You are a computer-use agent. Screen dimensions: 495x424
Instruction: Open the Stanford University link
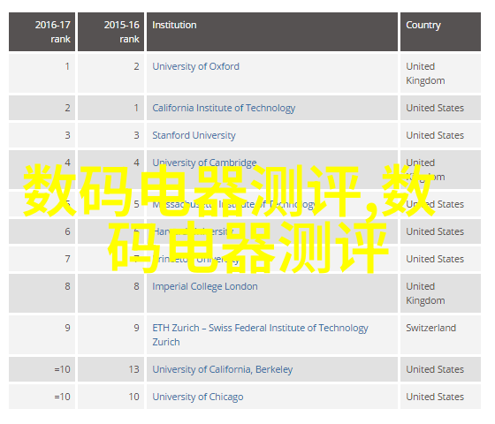click(194, 136)
